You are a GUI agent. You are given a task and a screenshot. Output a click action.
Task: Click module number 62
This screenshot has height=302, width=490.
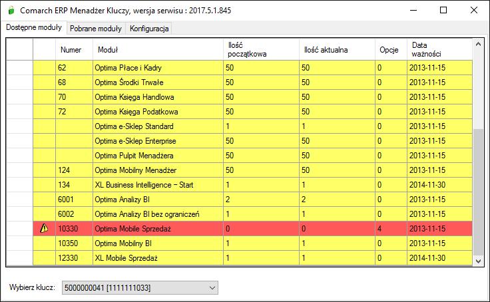tap(74, 68)
